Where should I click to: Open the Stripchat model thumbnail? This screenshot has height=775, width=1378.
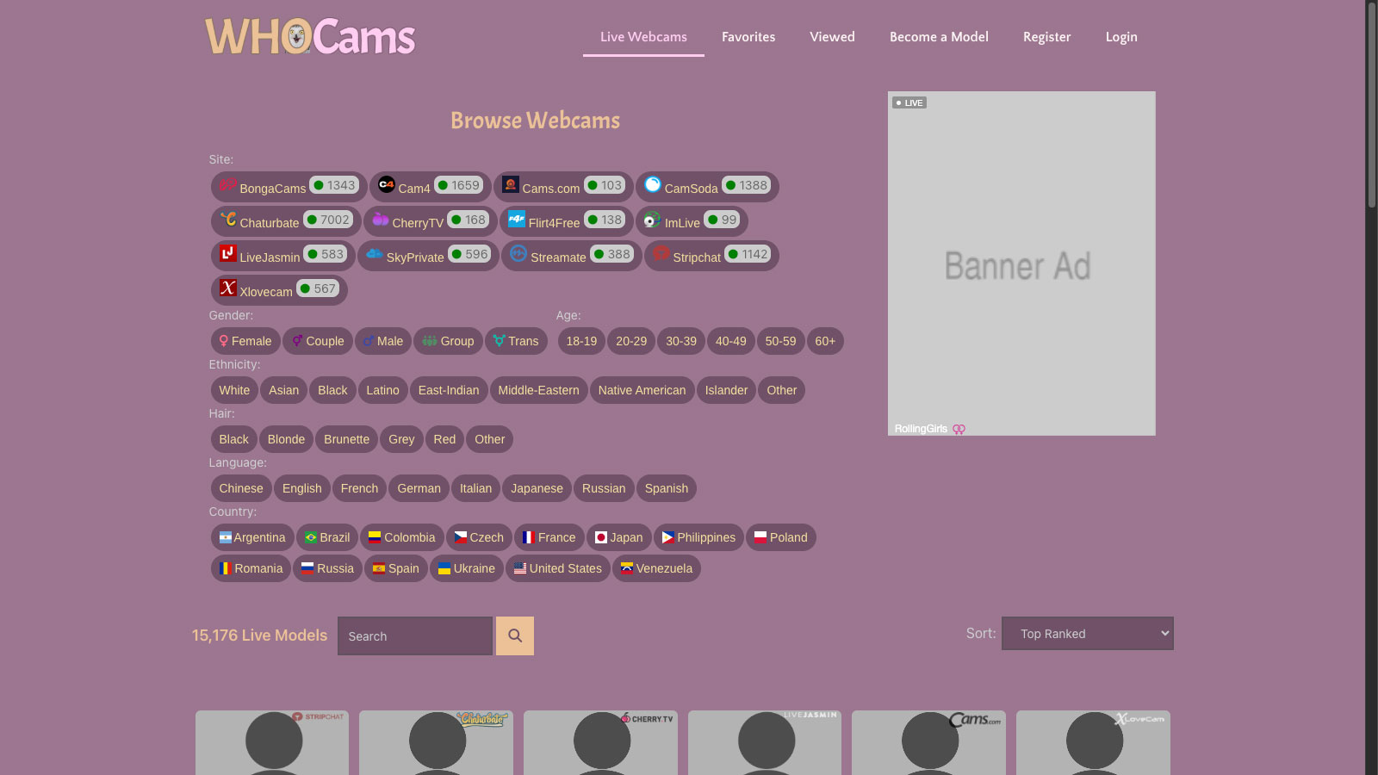(x=272, y=742)
